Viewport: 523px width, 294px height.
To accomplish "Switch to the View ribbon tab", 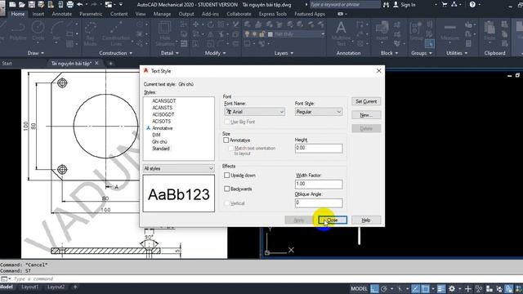I will click(141, 14).
